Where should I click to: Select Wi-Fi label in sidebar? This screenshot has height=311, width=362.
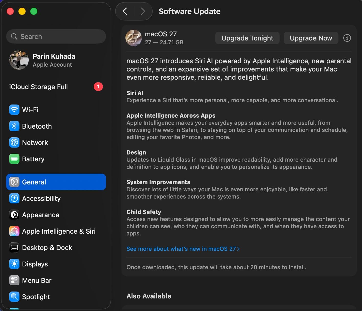tap(30, 110)
